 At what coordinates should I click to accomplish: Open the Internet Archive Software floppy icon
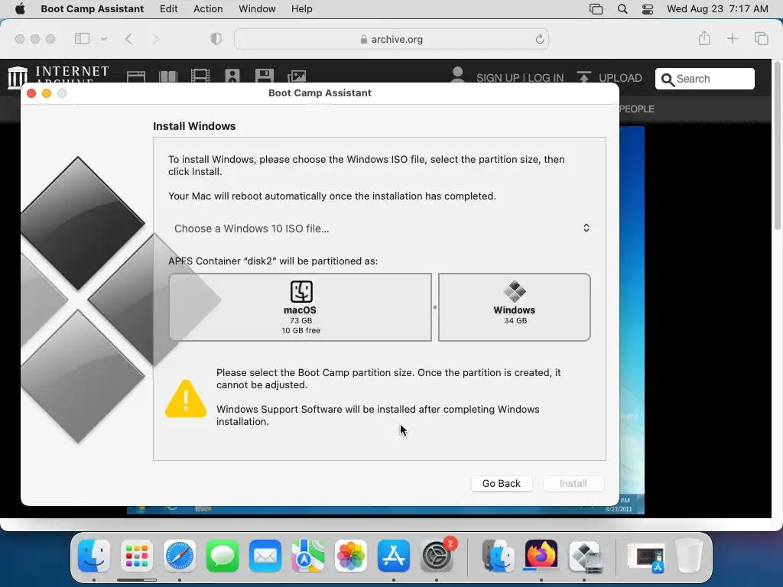(264, 76)
